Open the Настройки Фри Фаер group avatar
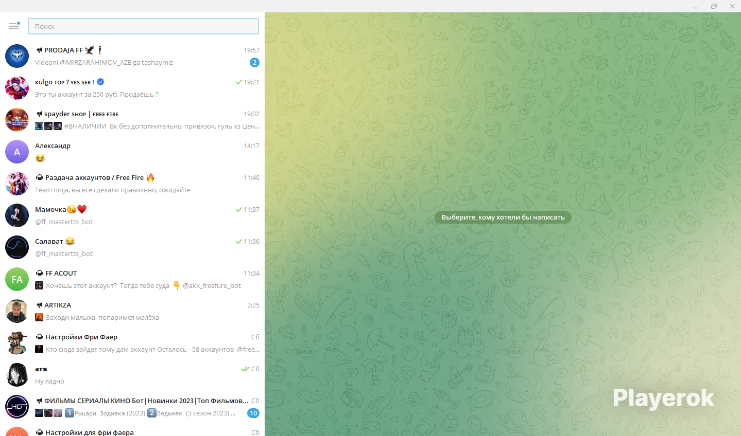 [17, 343]
